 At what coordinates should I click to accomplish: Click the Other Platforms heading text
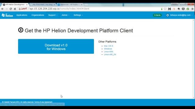(107, 42)
